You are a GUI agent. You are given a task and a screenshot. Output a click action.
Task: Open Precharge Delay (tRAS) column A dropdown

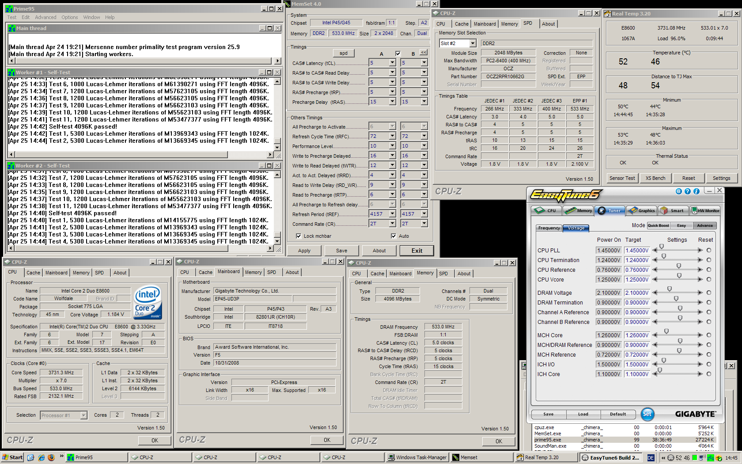pos(392,102)
